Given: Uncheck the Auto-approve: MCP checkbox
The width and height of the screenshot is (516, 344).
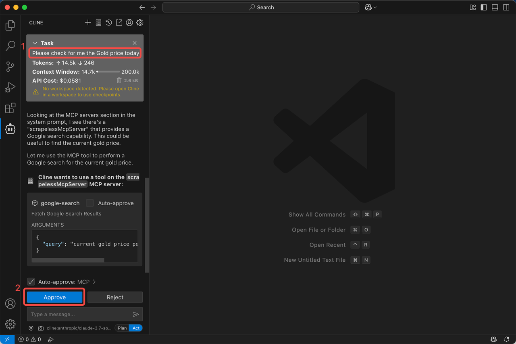Looking at the screenshot, I should [31, 281].
